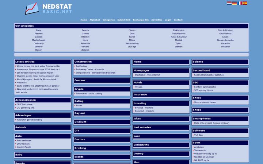Open Automated crypto trading link
The height and width of the screenshot is (164, 263).
[x=89, y=94]
